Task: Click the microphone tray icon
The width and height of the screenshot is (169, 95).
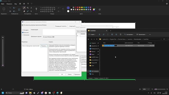Action: coord(151,93)
